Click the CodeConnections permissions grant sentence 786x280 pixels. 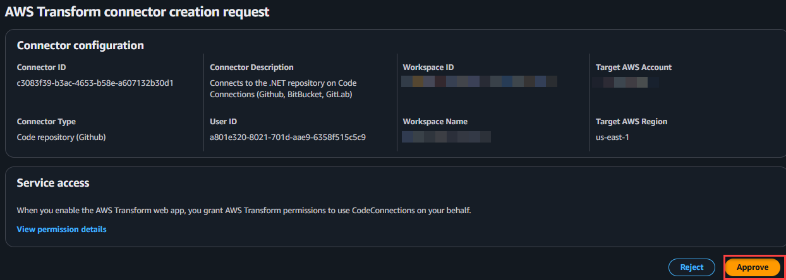click(244, 210)
